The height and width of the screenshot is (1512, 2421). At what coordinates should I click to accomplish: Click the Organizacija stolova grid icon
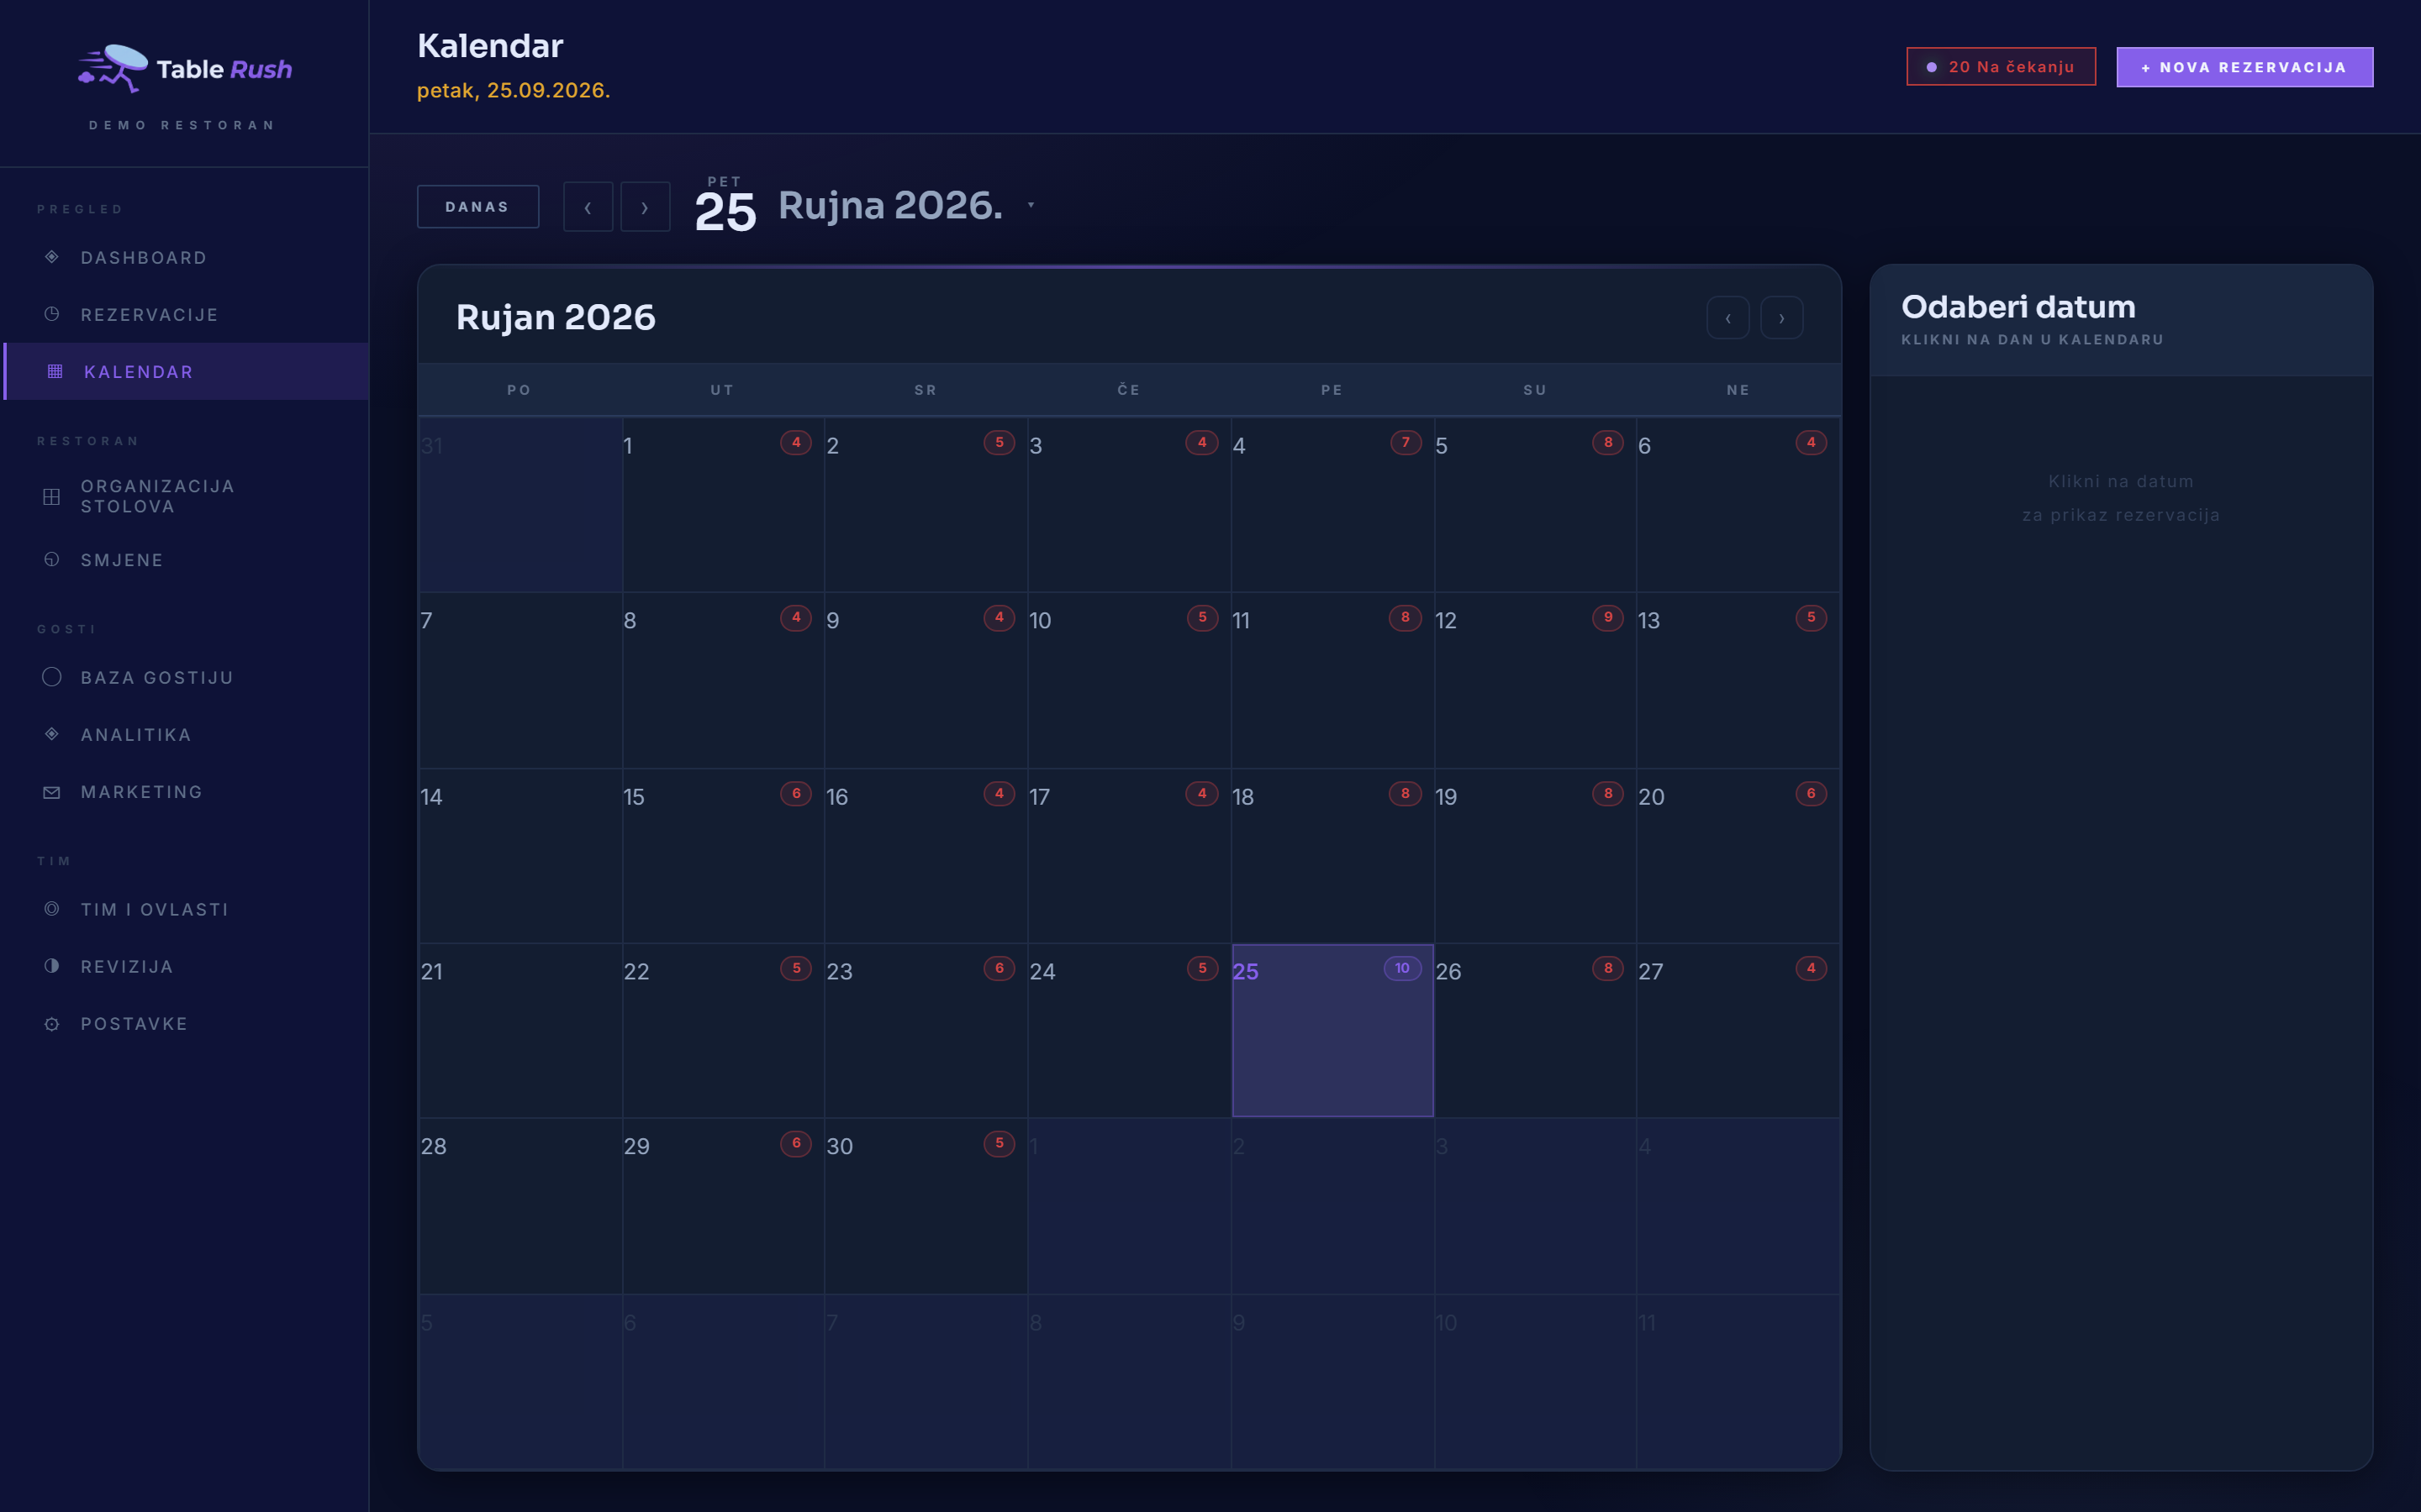pos(52,497)
